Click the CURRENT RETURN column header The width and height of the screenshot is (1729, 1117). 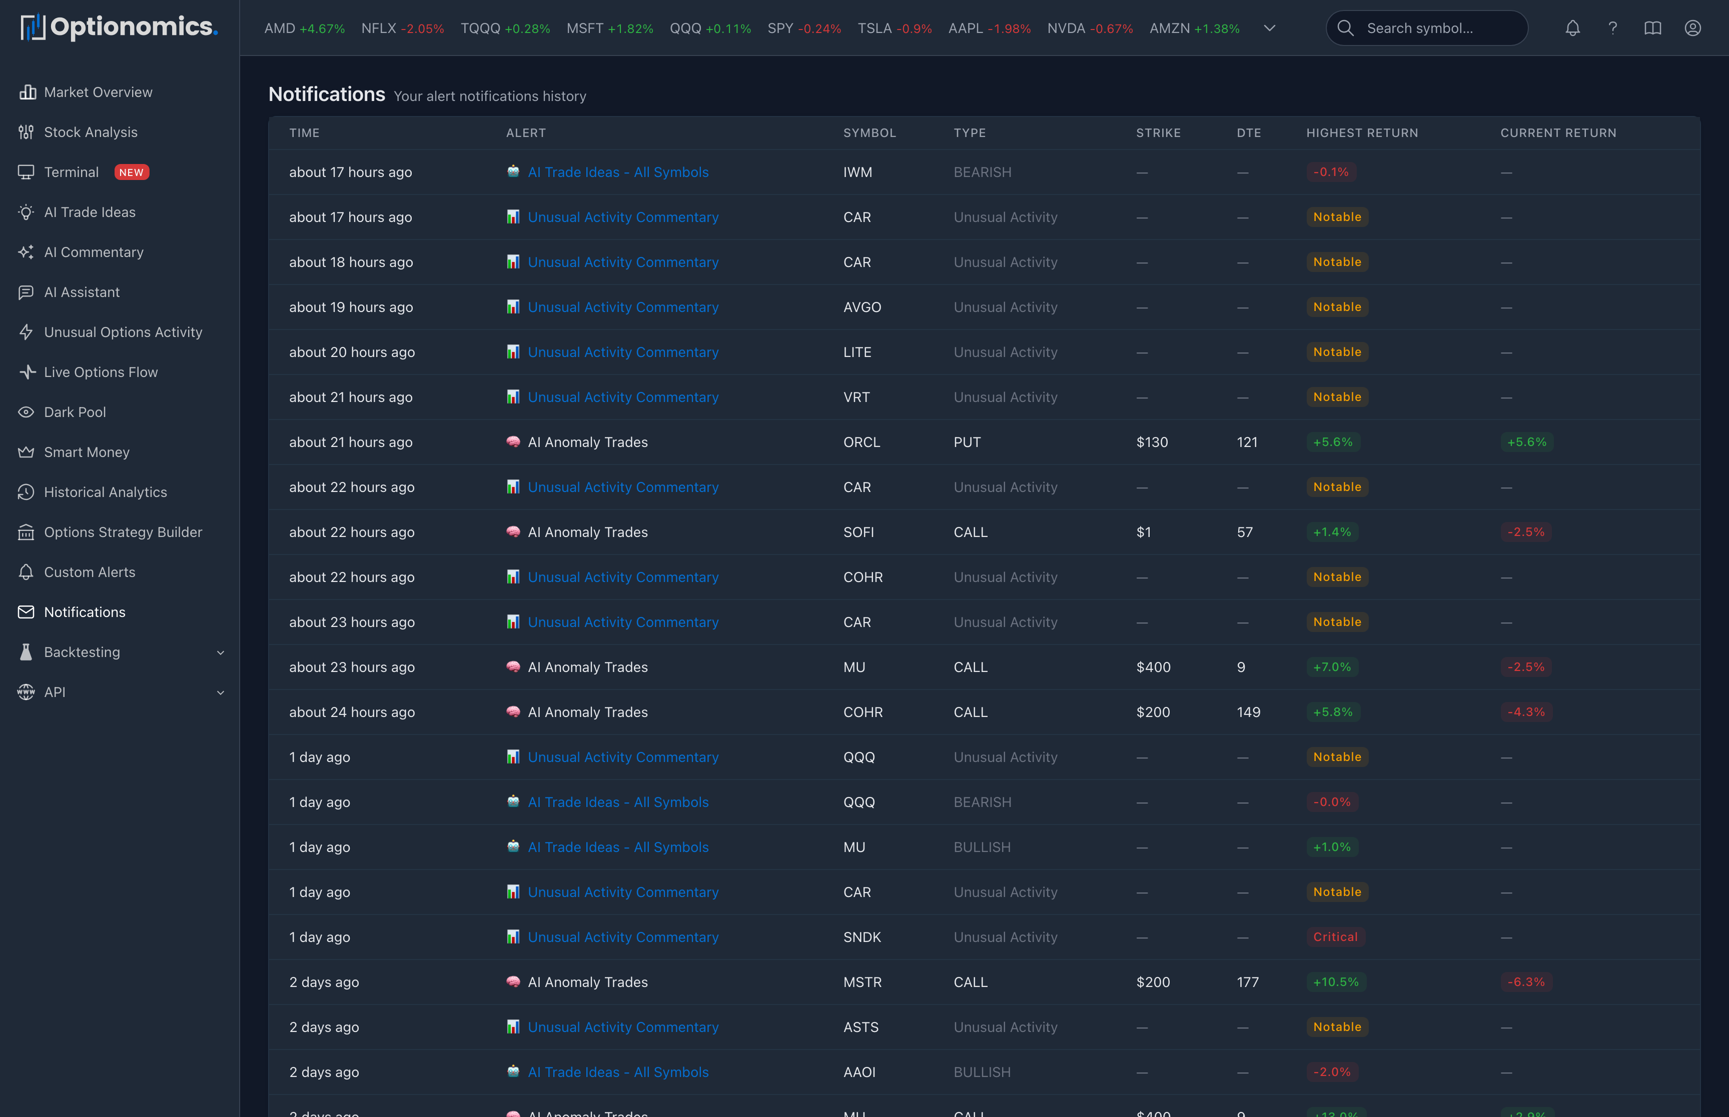click(x=1558, y=132)
